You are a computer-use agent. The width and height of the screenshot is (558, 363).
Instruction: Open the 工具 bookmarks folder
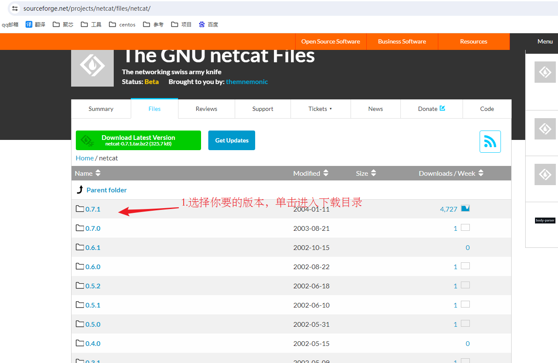91,24
